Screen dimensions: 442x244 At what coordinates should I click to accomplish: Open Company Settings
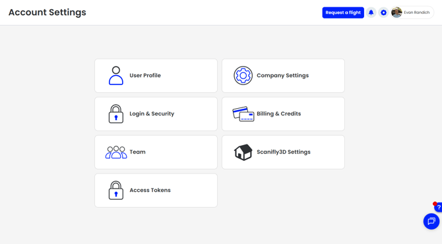point(283,76)
